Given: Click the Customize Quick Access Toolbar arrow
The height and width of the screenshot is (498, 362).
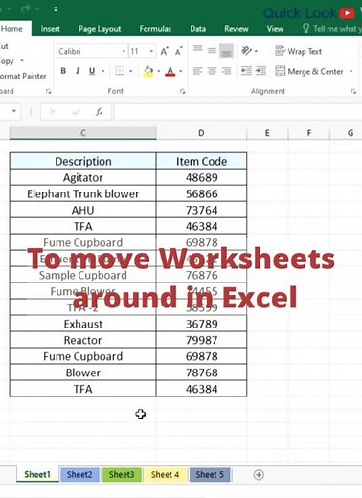Looking at the screenshot, I should 56,9.
